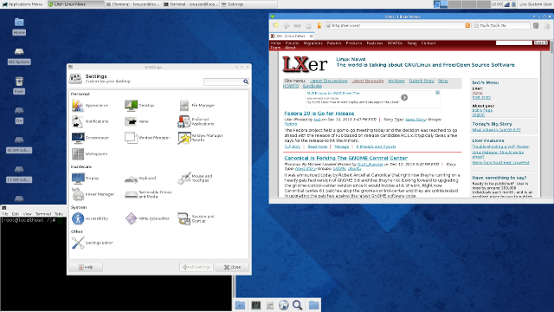The height and width of the screenshot is (312, 554).
Task: Open the Power Manager settings
Action: click(93, 194)
